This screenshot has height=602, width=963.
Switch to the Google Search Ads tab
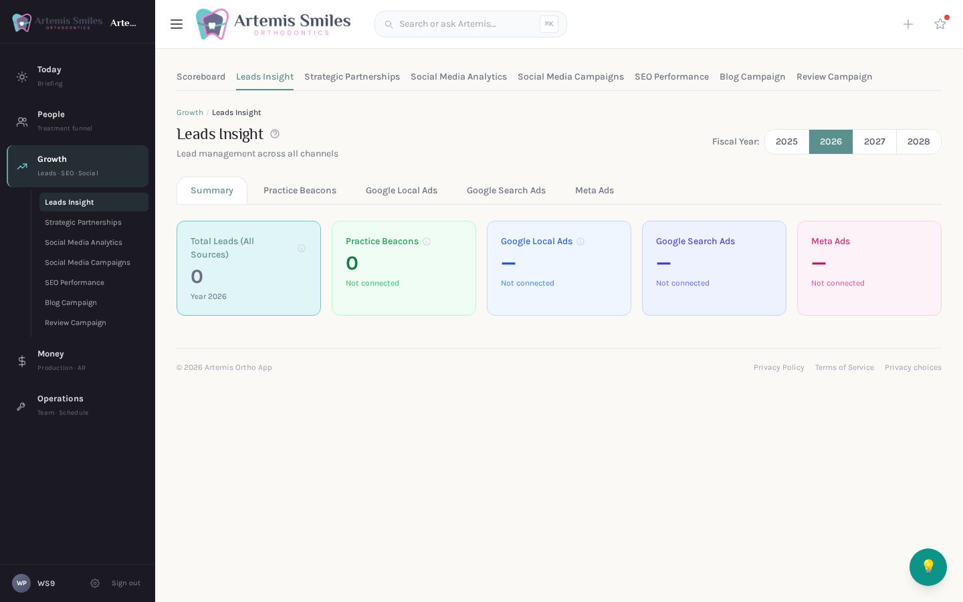[x=506, y=191]
